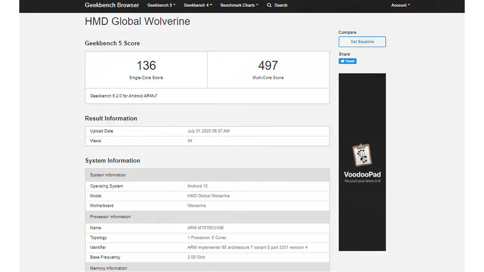
Task: Click the topology value 1 Processor, 8 Cores
Action: [207, 238]
